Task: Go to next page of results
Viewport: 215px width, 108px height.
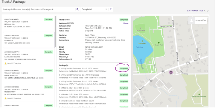Action: click(x=208, y=11)
